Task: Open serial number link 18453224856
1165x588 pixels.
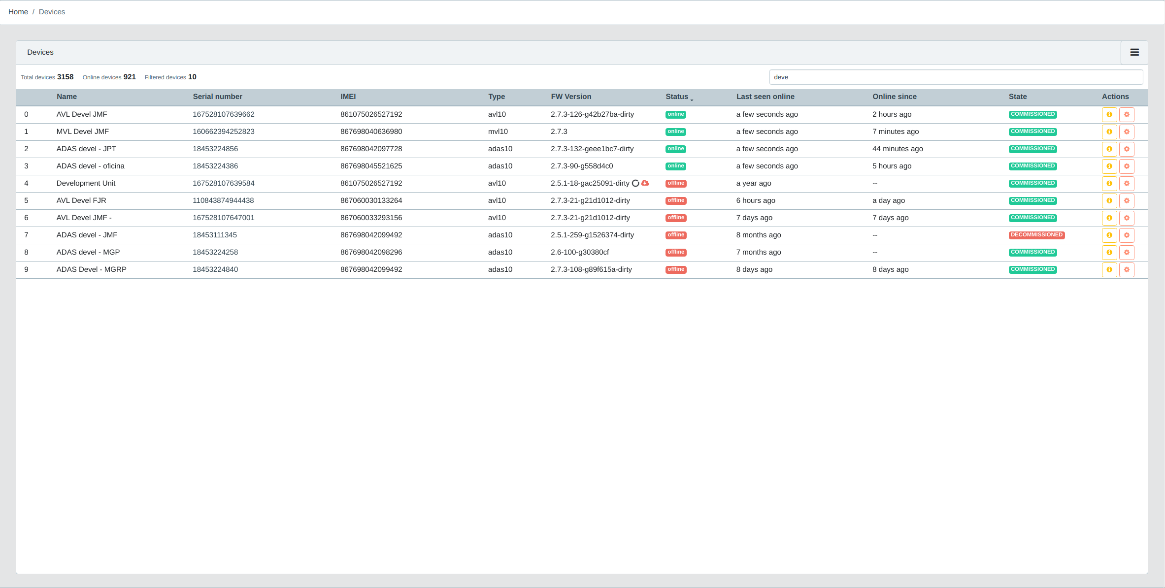Action: pos(215,149)
